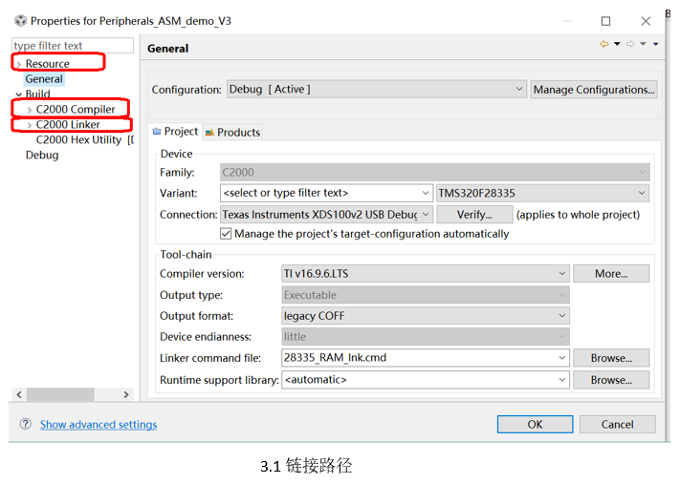Collapse the Build tree node
The width and height of the screenshot is (680, 484).
[x=18, y=95]
